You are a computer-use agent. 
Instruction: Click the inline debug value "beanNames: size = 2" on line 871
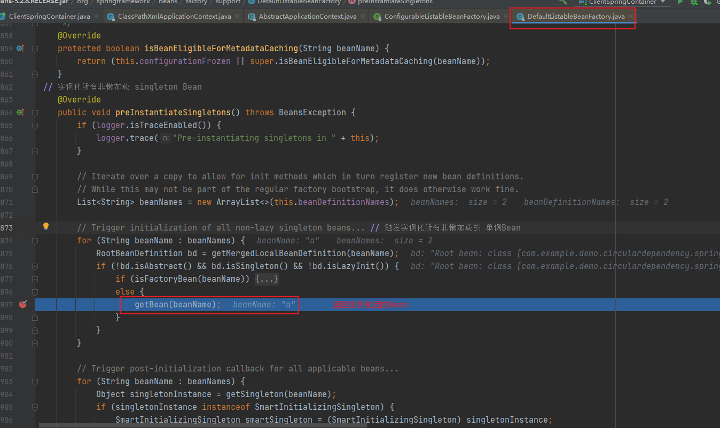pyautogui.click(x=459, y=202)
